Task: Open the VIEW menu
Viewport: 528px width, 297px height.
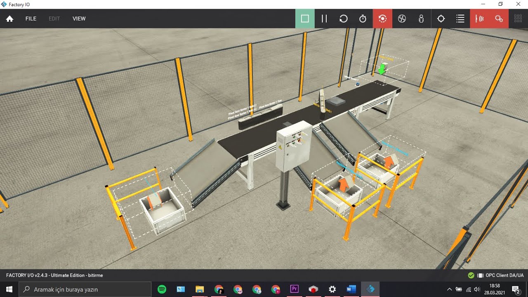Action: 79,19
